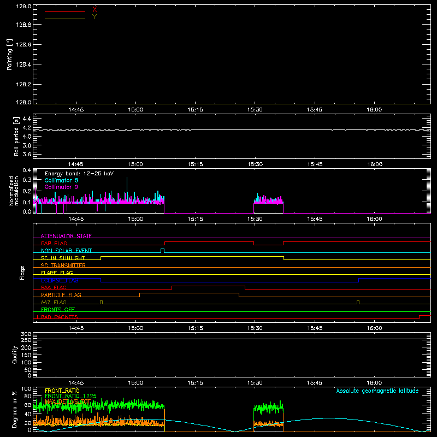Click the 128.2 tick on Pointing axis
The image size is (437, 437).
23,85
